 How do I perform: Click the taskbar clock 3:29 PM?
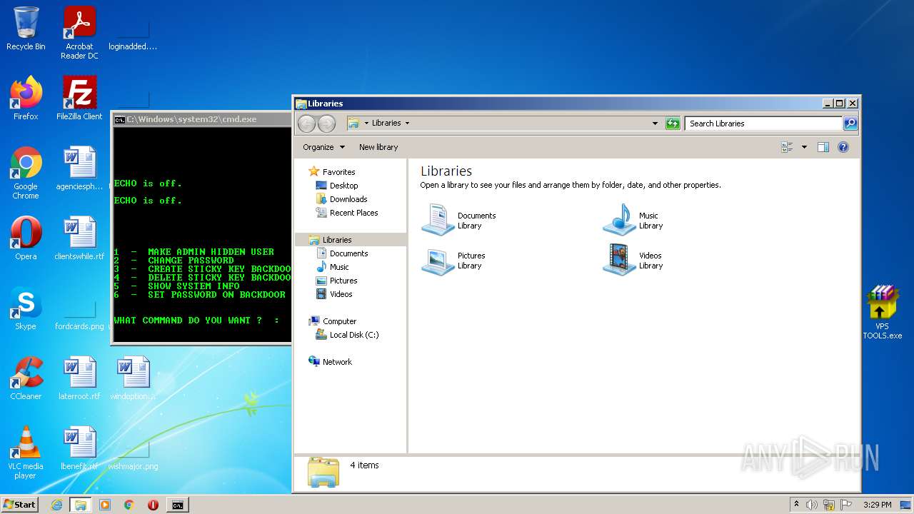click(877, 505)
